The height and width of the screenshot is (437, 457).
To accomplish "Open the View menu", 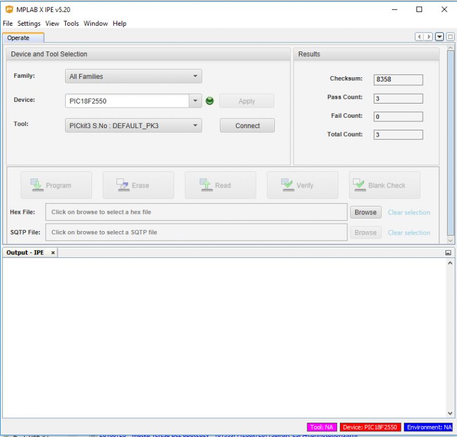I will [52, 23].
